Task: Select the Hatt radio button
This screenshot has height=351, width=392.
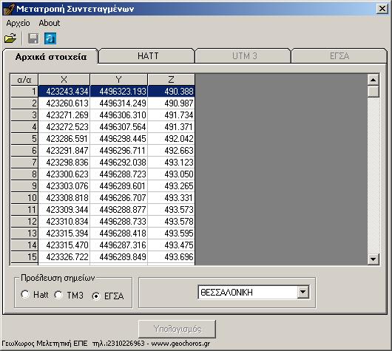Action: tap(25, 295)
